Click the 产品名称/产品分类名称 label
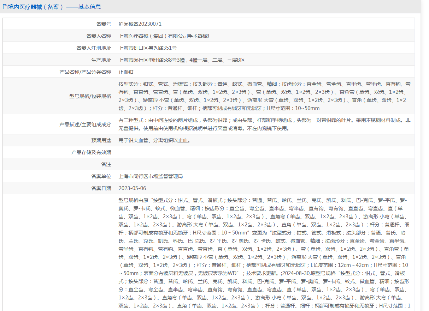 coord(85,72)
